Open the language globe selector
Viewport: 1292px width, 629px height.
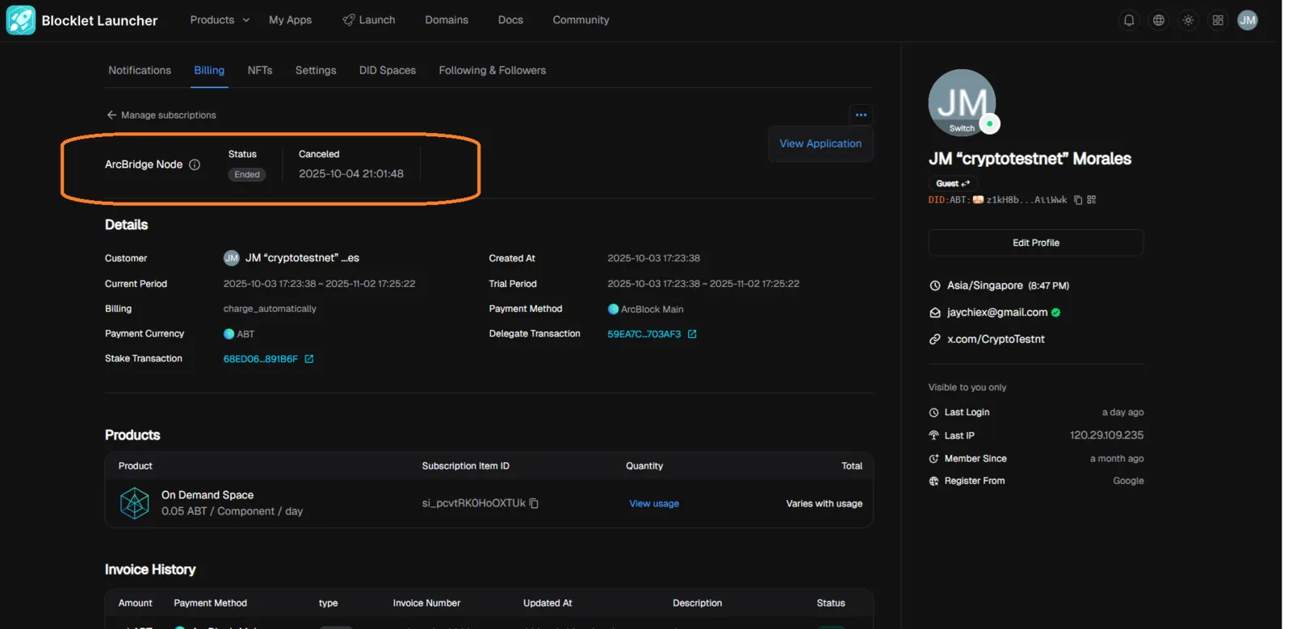(1159, 20)
